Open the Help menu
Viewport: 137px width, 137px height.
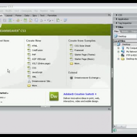coord(52,11)
